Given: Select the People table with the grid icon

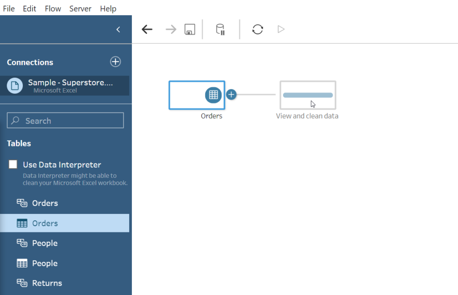Looking at the screenshot, I should pos(64,263).
